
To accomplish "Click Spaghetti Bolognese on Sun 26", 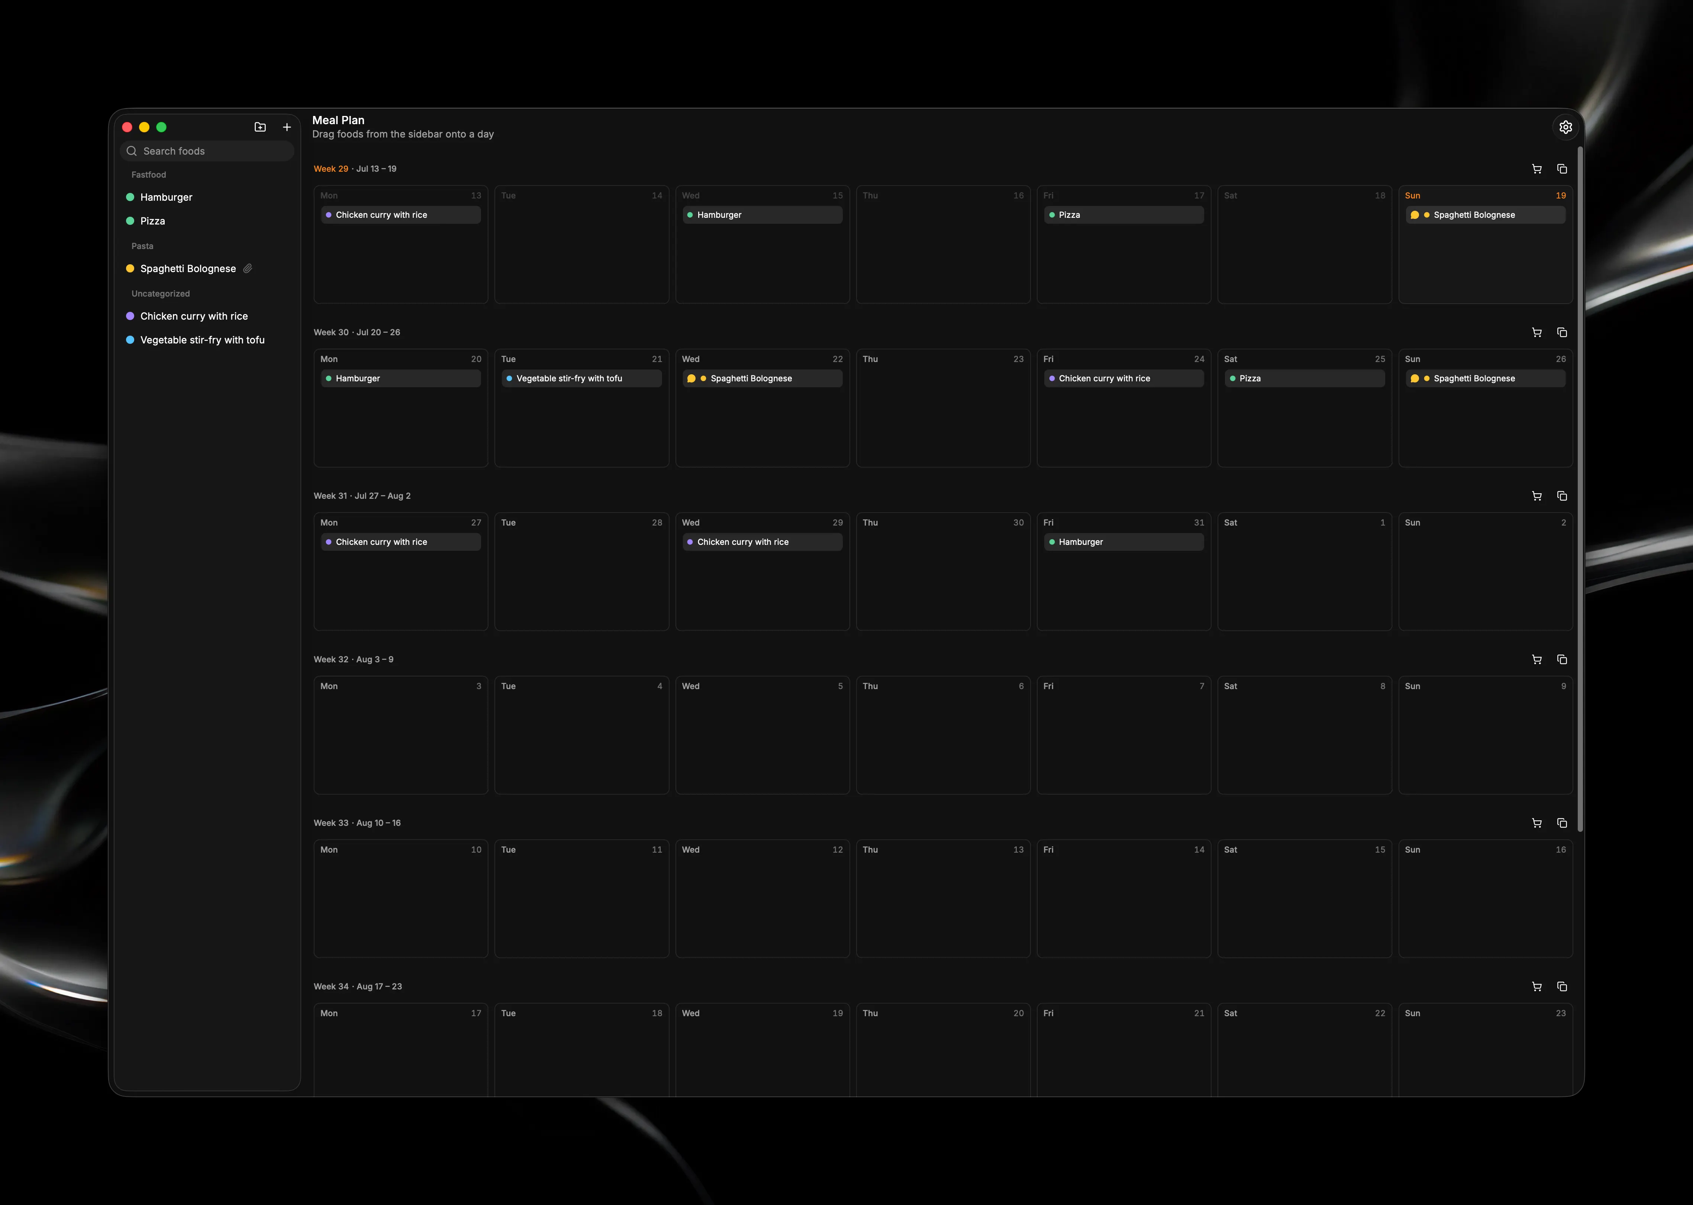I will (1485, 378).
